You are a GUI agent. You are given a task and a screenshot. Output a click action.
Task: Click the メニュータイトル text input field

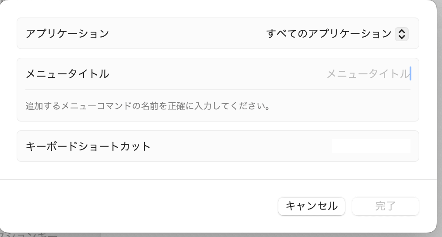(306, 74)
